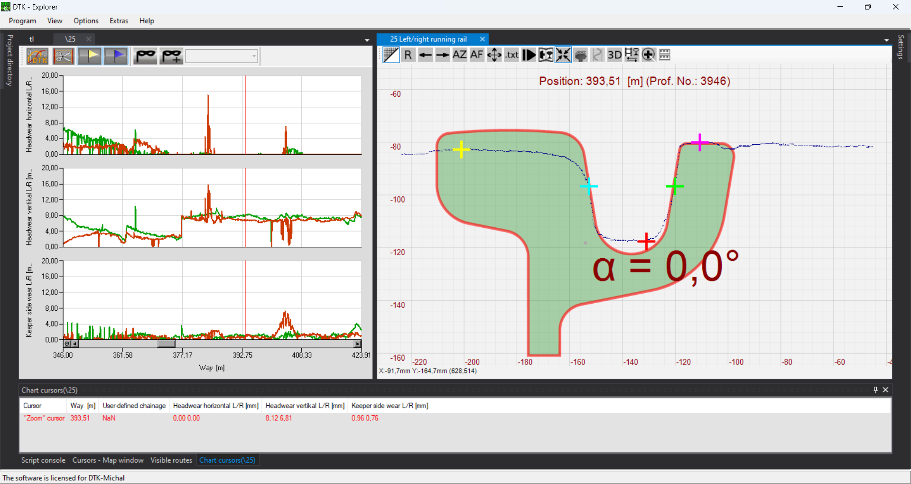Click the magnifier zoom plus icon
Image resolution: width=911 pixels, height=484 pixels.
click(649, 55)
